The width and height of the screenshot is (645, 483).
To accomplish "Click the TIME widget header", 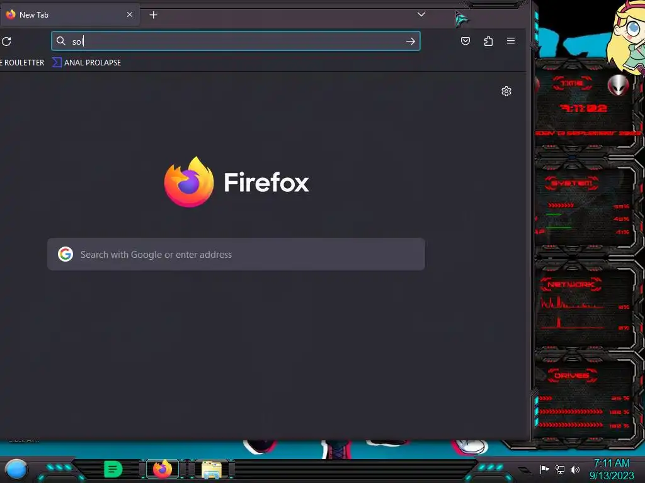I will click(572, 83).
